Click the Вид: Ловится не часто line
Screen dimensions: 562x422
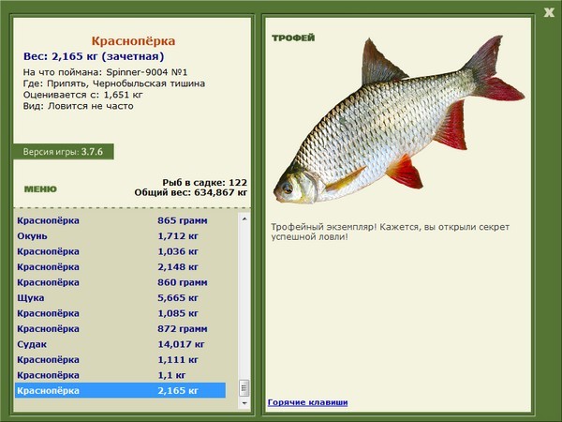point(78,106)
